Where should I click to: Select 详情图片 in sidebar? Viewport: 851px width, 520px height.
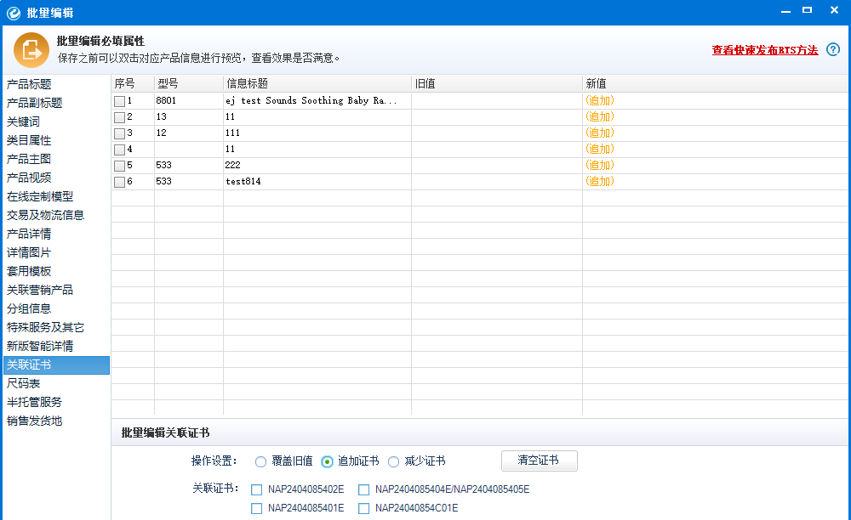(29, 252)
